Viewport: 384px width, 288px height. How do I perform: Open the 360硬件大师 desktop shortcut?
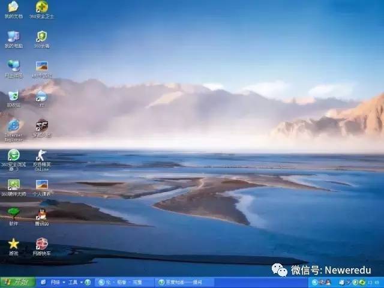[x=13, y=188]
